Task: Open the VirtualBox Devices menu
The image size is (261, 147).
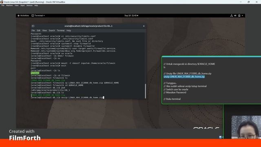Action: [x=29, y=5]
